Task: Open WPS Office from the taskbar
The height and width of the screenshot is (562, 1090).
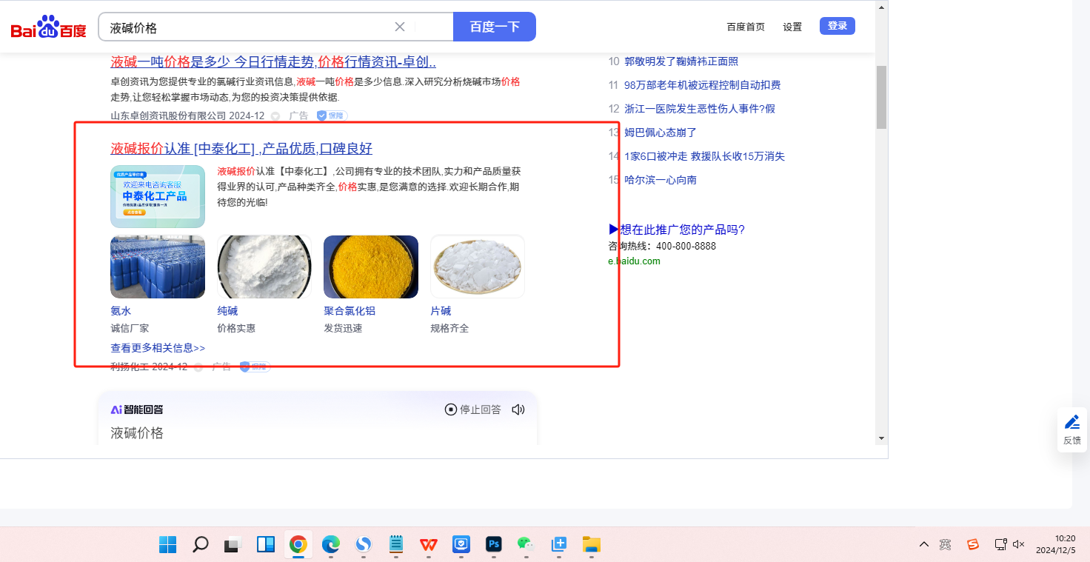Action: [429, 544]
